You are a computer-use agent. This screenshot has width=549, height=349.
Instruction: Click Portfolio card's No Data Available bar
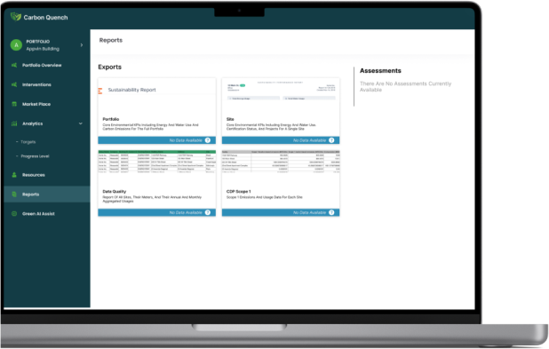coord(157,140)
